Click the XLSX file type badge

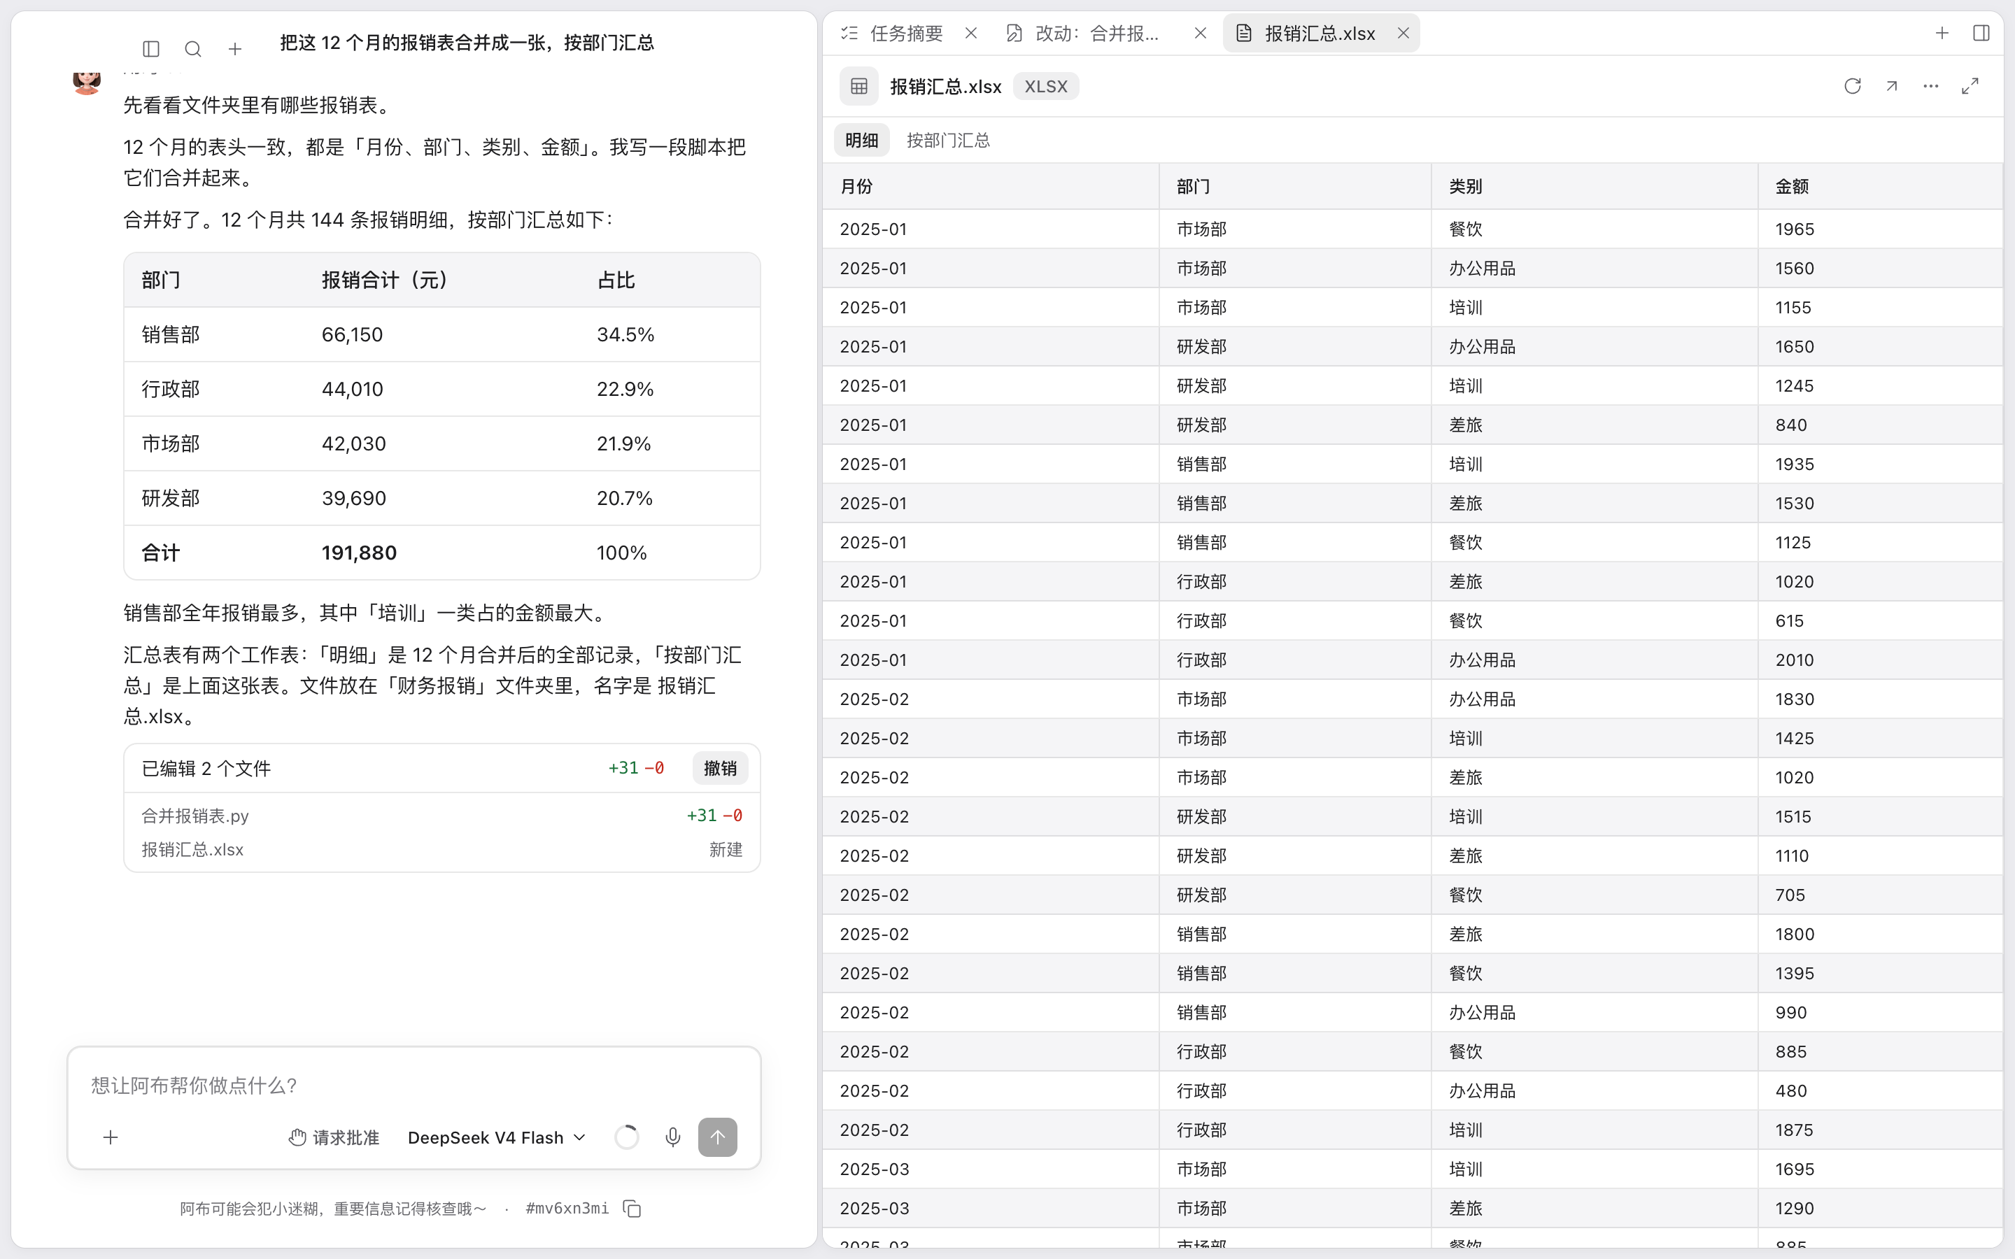[x=1046, y=87]
